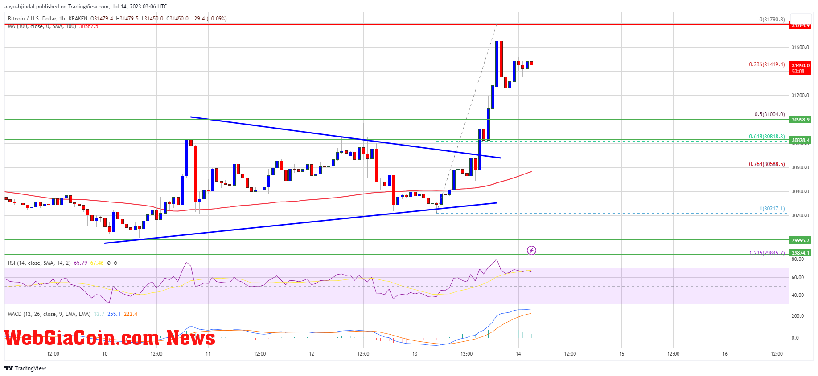Click the MACD axis label 200.0

pyautogui.click(x=797, y=316)
